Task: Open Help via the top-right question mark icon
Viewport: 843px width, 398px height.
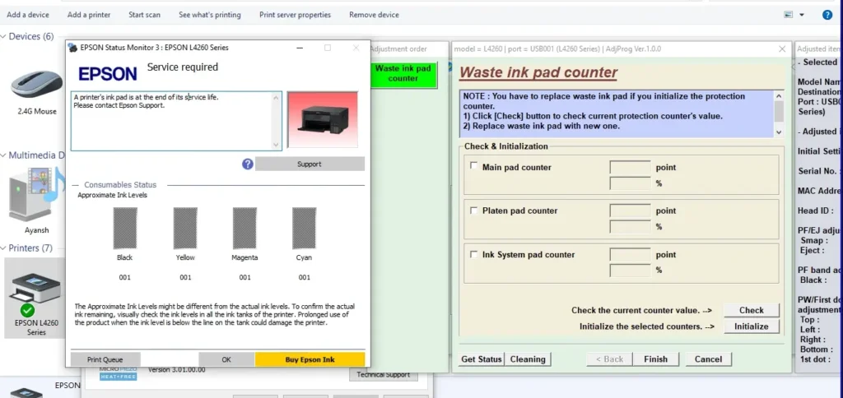Action: [x=827, y=15]
